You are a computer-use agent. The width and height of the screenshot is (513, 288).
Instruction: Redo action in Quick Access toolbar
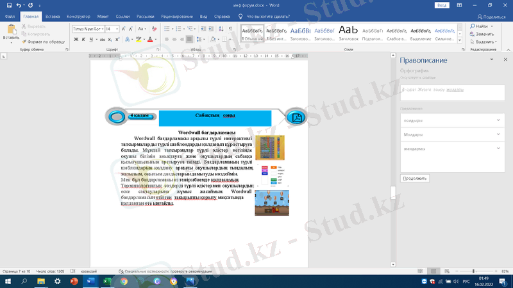pos(30,5)
